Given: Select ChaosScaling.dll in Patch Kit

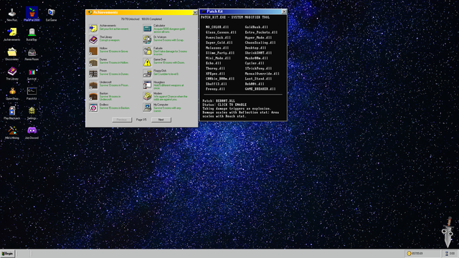Looking at the screenshot, I should pyautogui.click(x=260, y=43).
